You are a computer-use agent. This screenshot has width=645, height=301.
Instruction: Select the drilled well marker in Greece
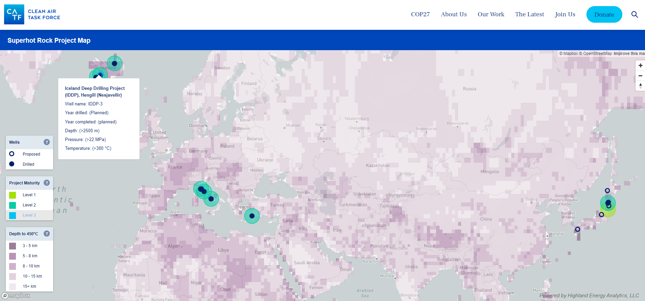[x=252, y=216]
